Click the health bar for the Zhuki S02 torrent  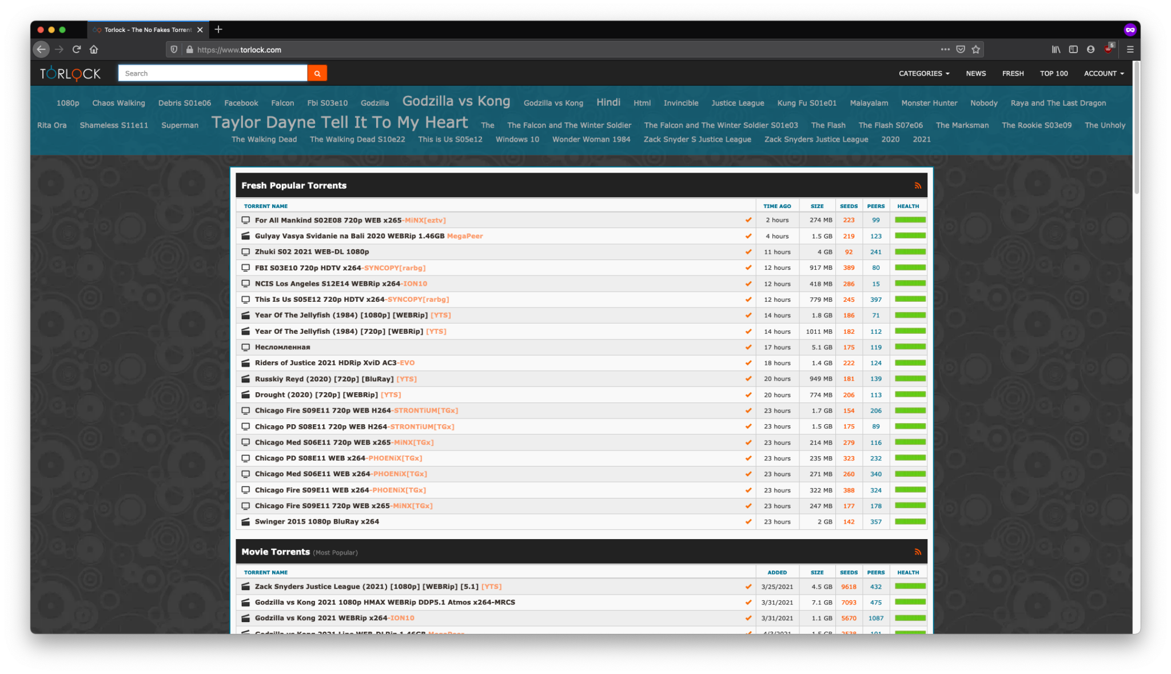click(x=910, y=252)
